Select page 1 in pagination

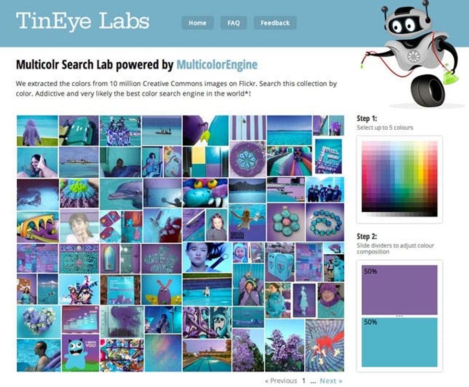[303, 381]
